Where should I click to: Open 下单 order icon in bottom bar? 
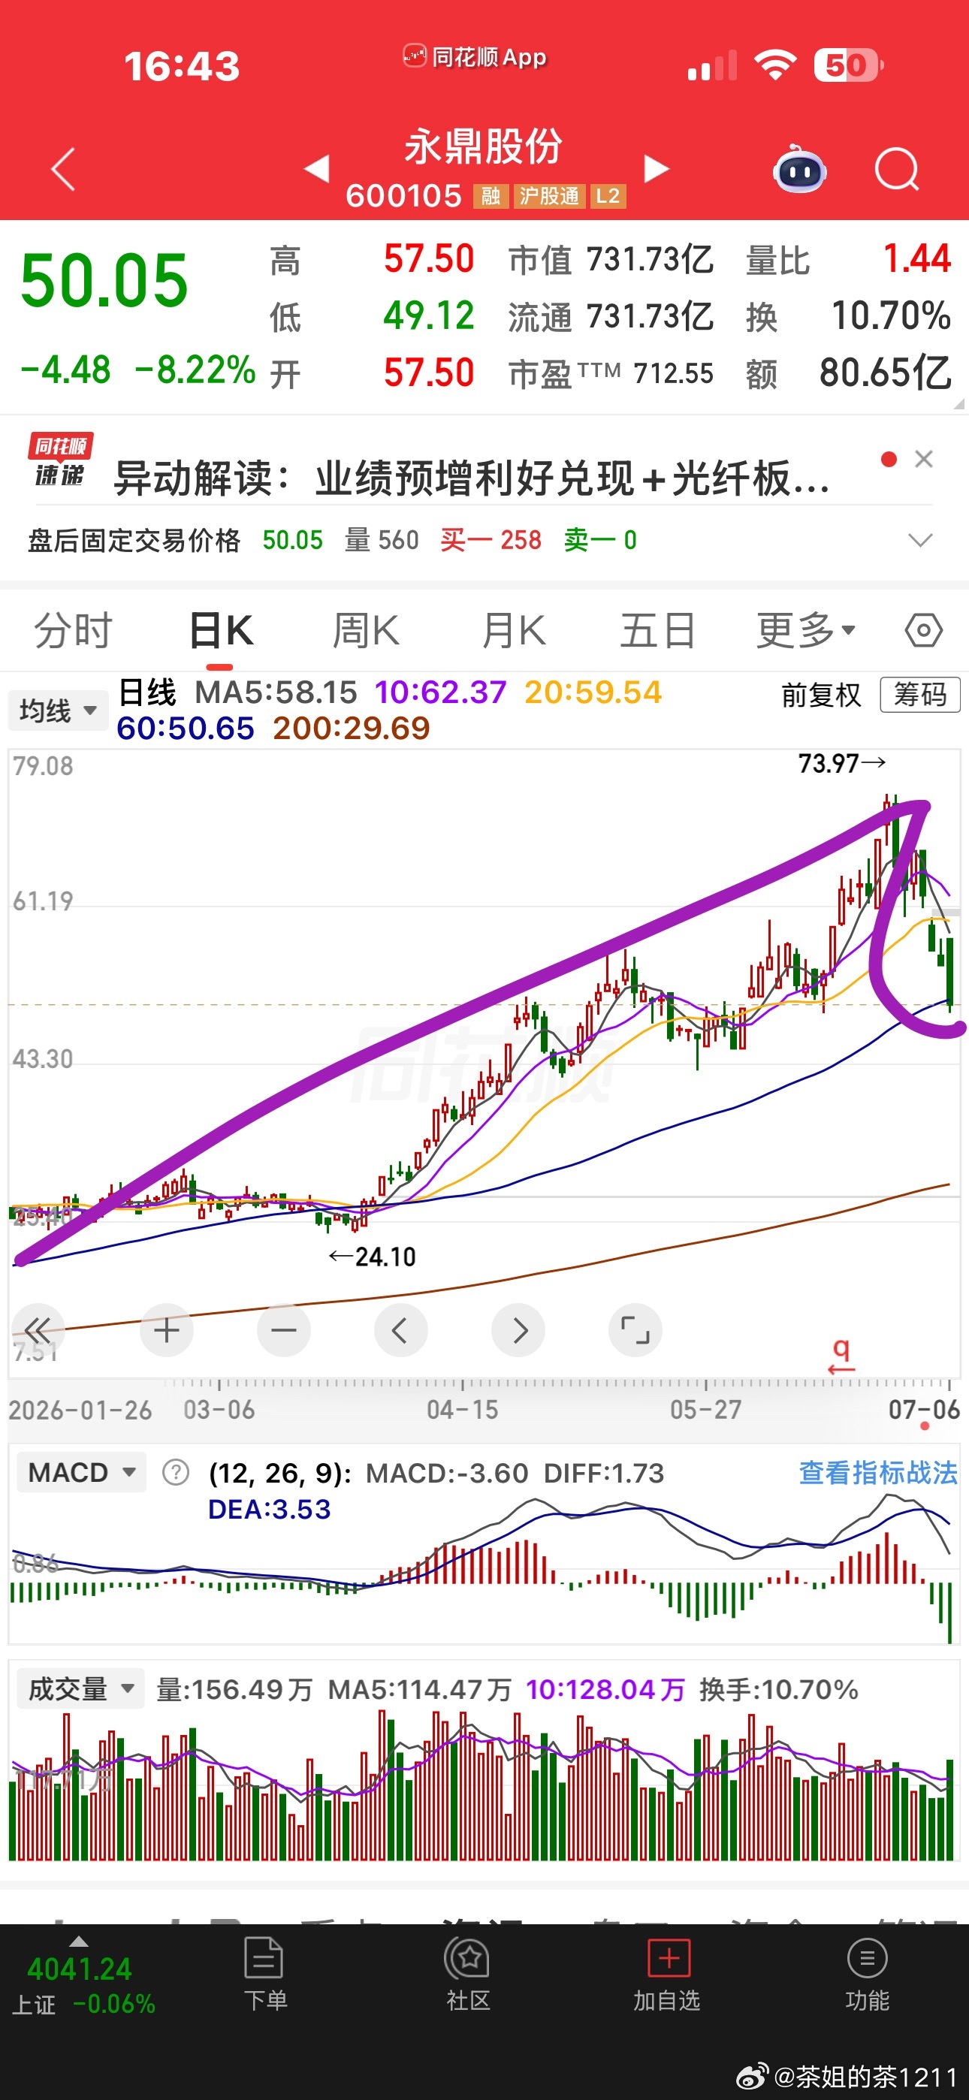265,1975
